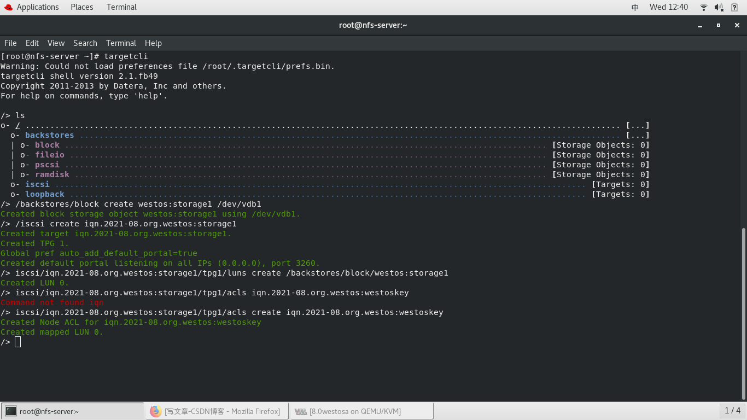Open the Search menu
The width and height of the screenshot is (747, 420).
tap(85, 43)
